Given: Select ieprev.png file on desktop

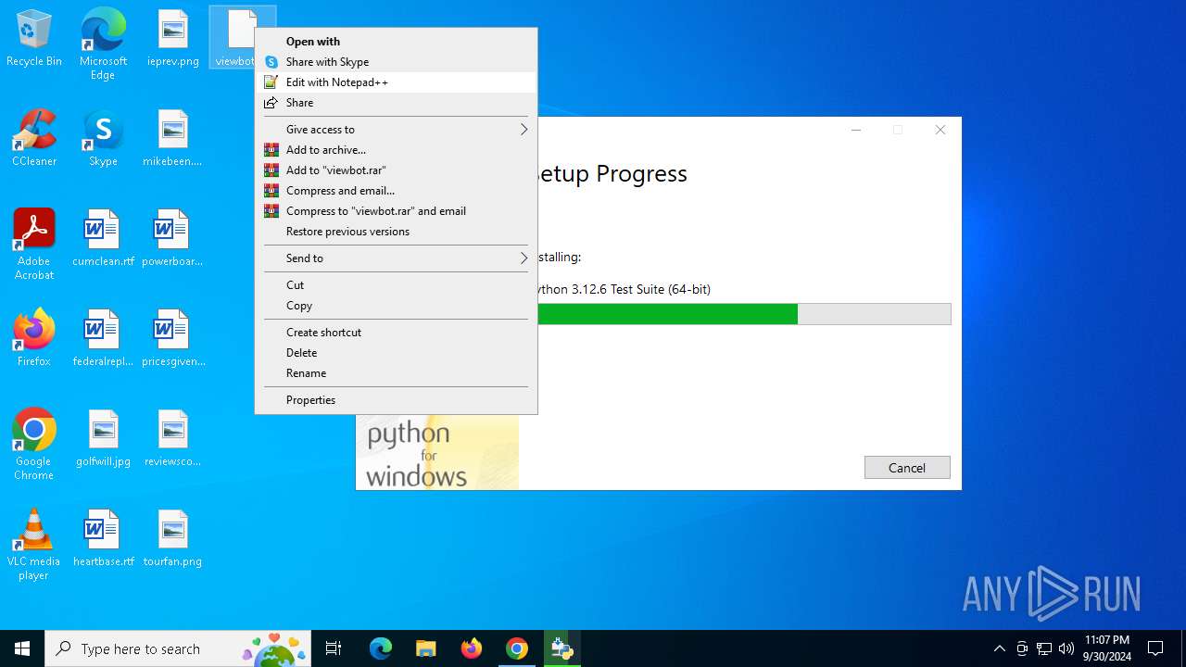Looking at the screenshot, I should coord(173,39).
